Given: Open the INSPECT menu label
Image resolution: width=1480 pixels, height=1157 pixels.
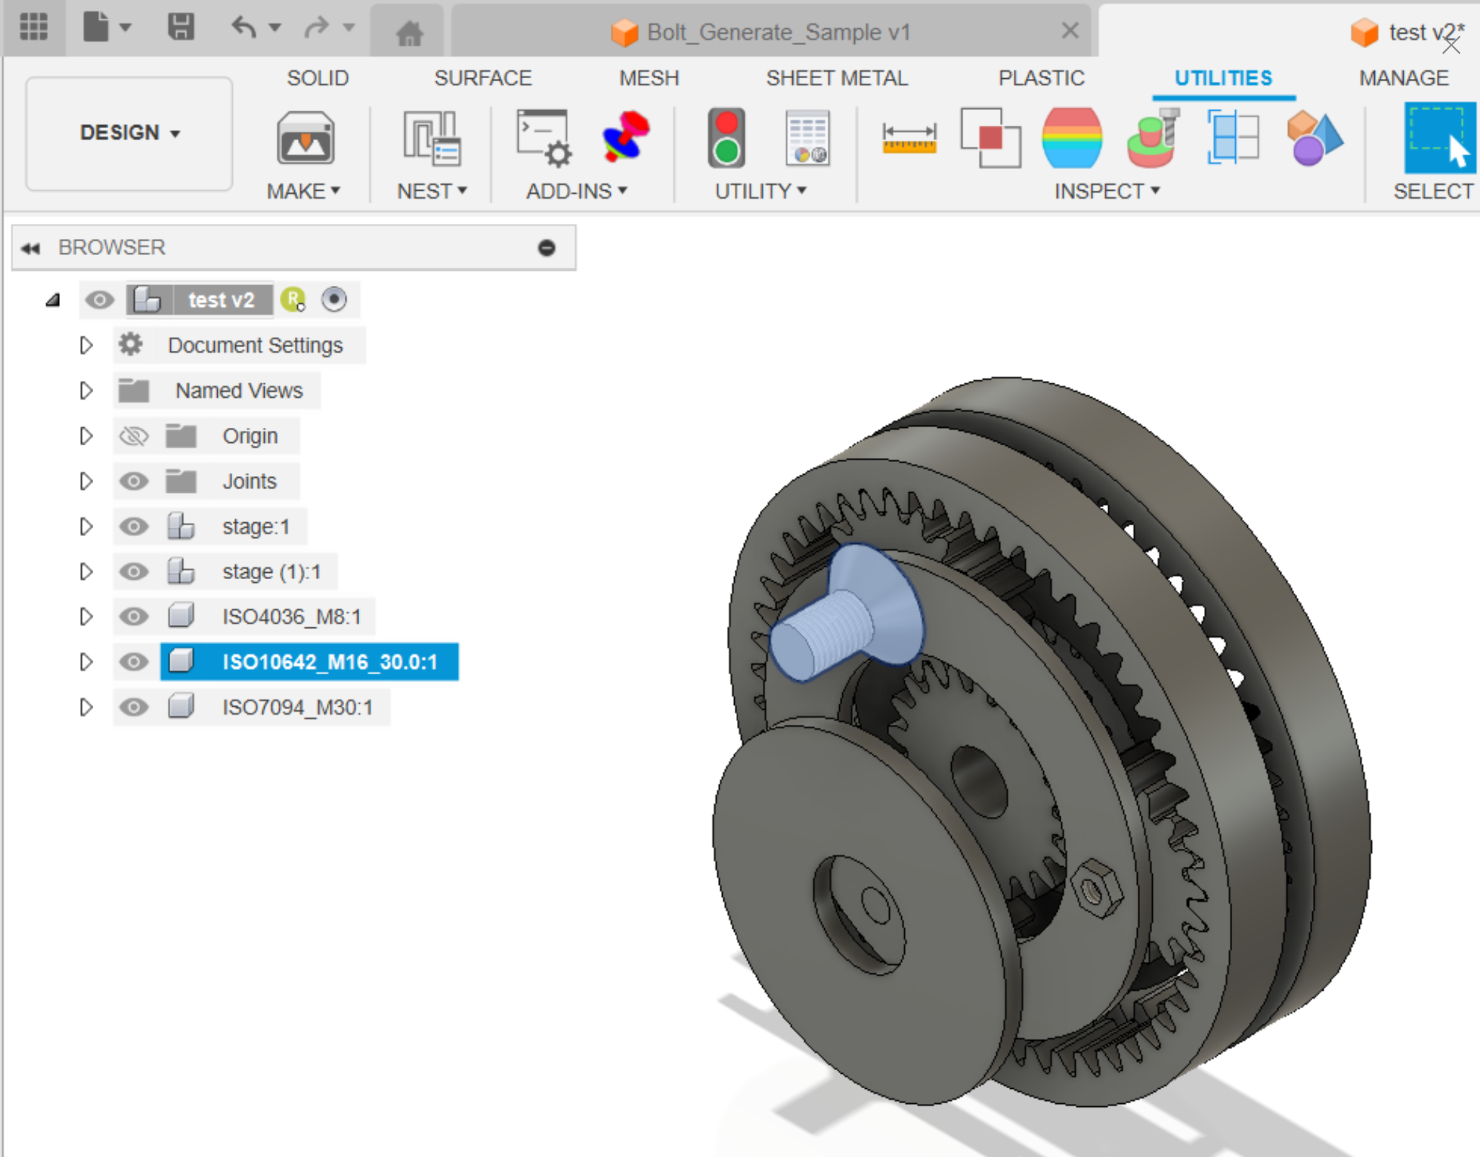Looking at the screenshot, I should coord(1106,192).
